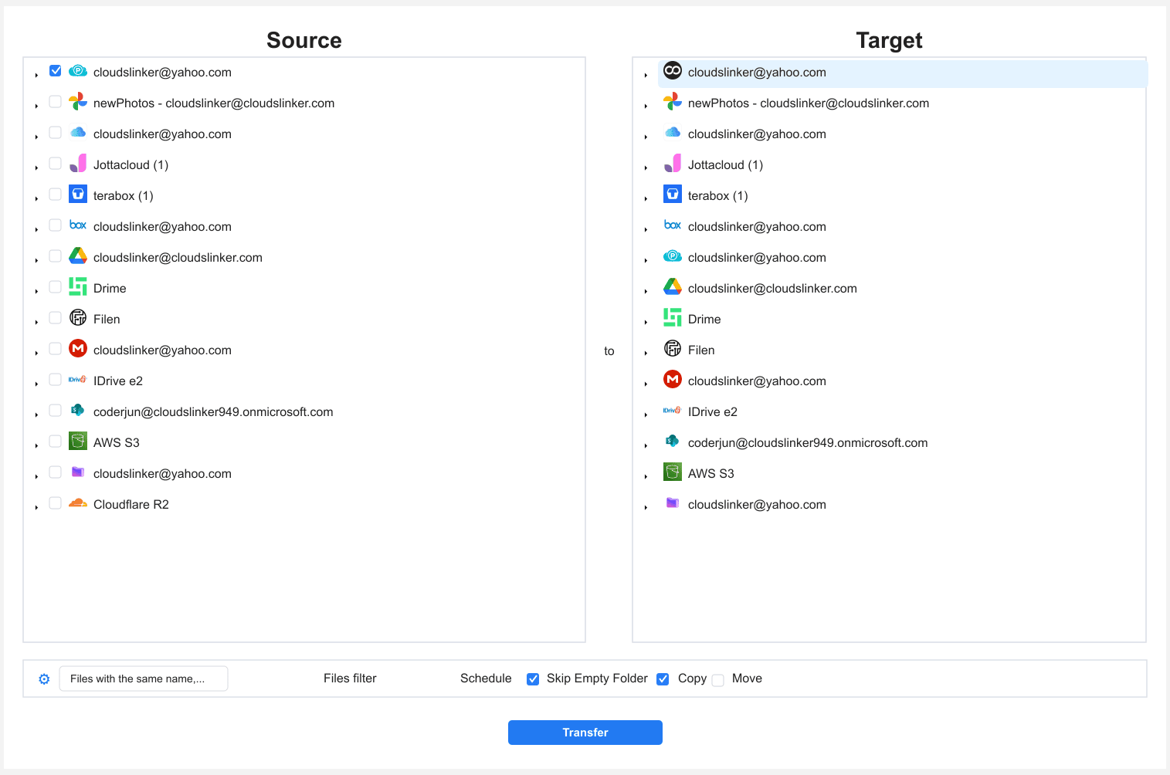The width and height of the screenshot is (1170, 775).
Task: Expand source IDrive e2 tree node
Action: pos(36,384)
